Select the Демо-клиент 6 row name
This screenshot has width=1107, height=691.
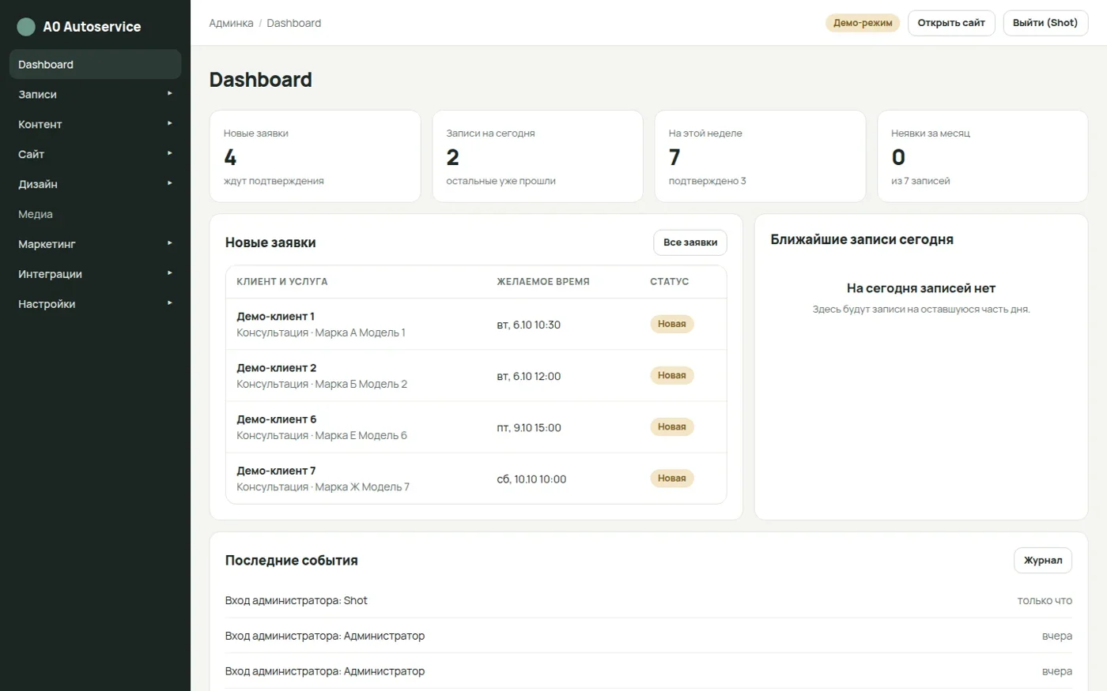(x=276, y=419)
